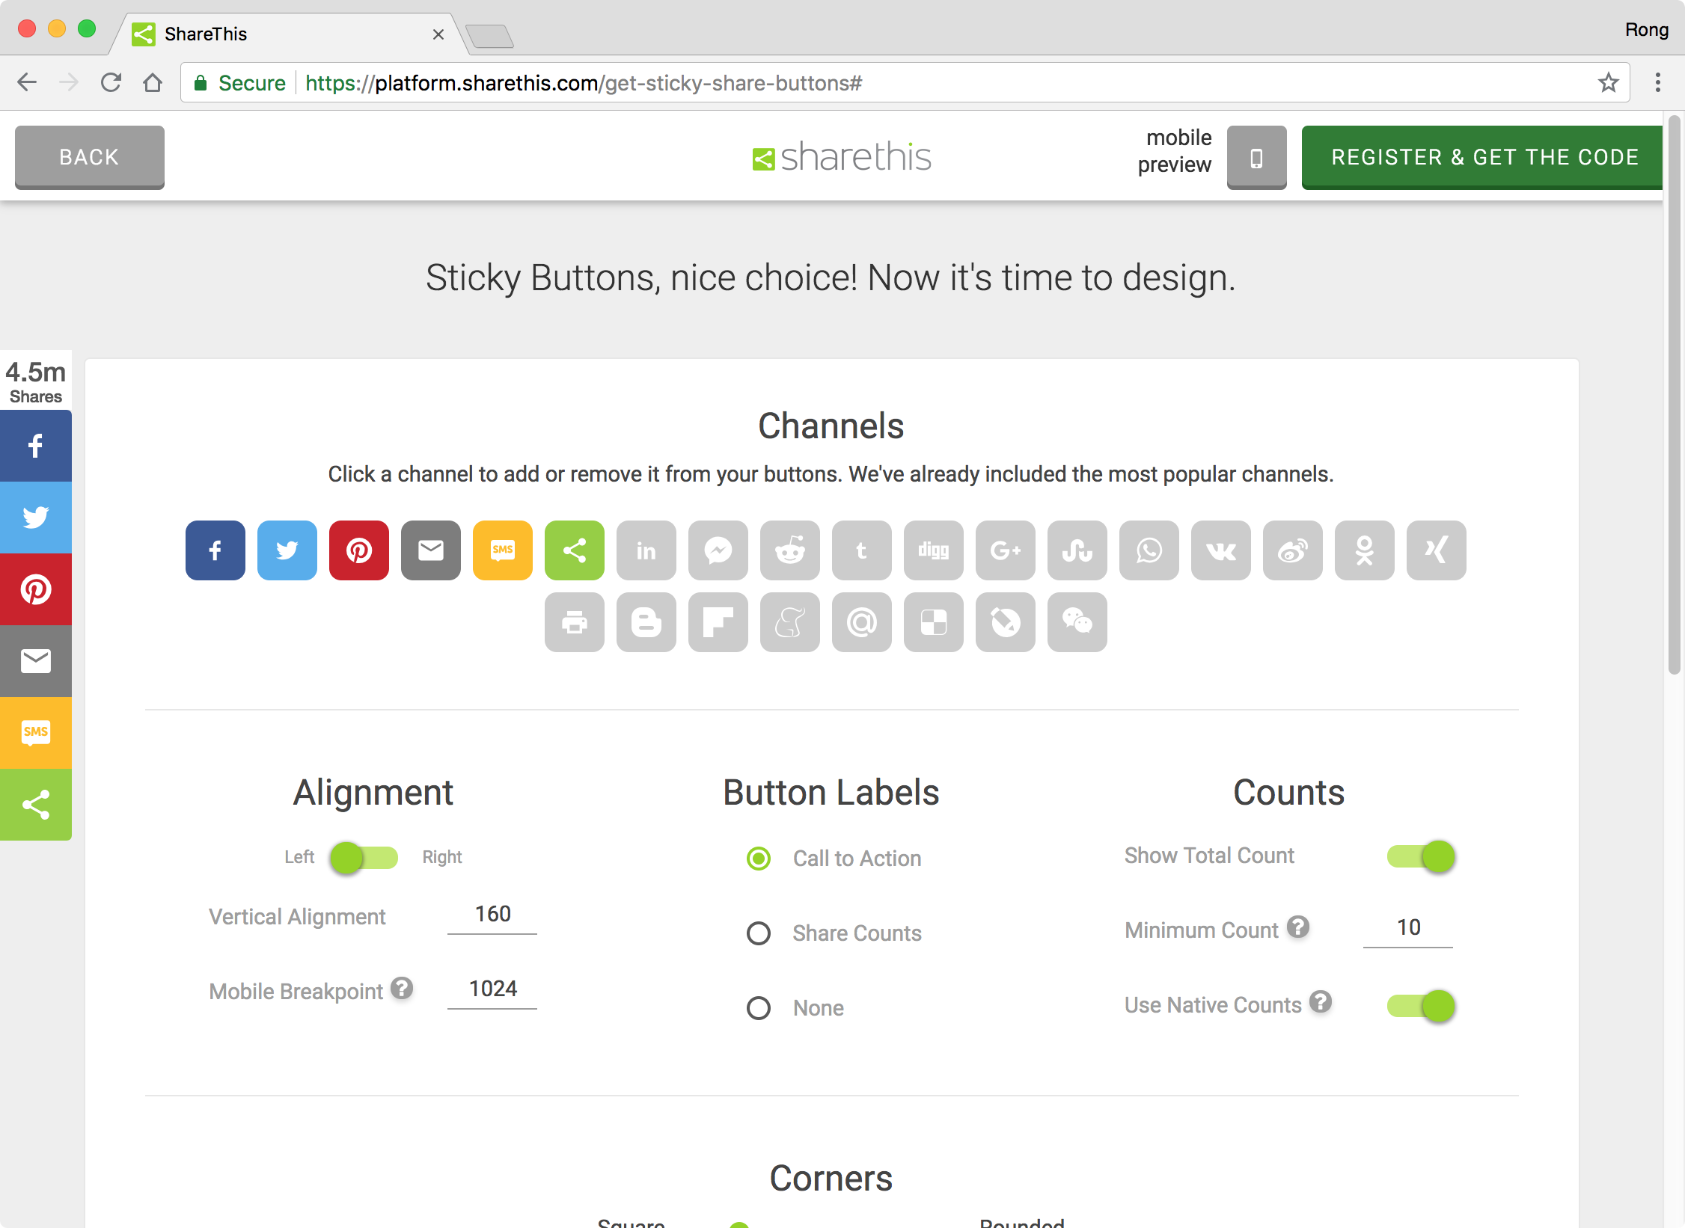The image size is (1685, 1228).
Task: Click the sticky ShareThis share button
Action: coord(36,805)
